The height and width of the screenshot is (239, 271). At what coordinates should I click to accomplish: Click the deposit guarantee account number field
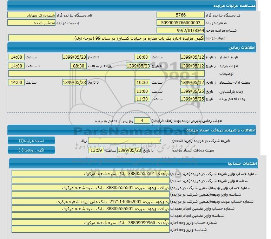point(90,188)
